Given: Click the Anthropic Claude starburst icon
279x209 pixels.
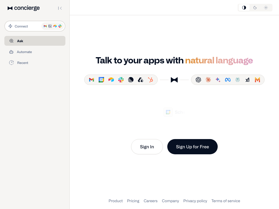Looking at the screenshot, I should click(208, 80).
